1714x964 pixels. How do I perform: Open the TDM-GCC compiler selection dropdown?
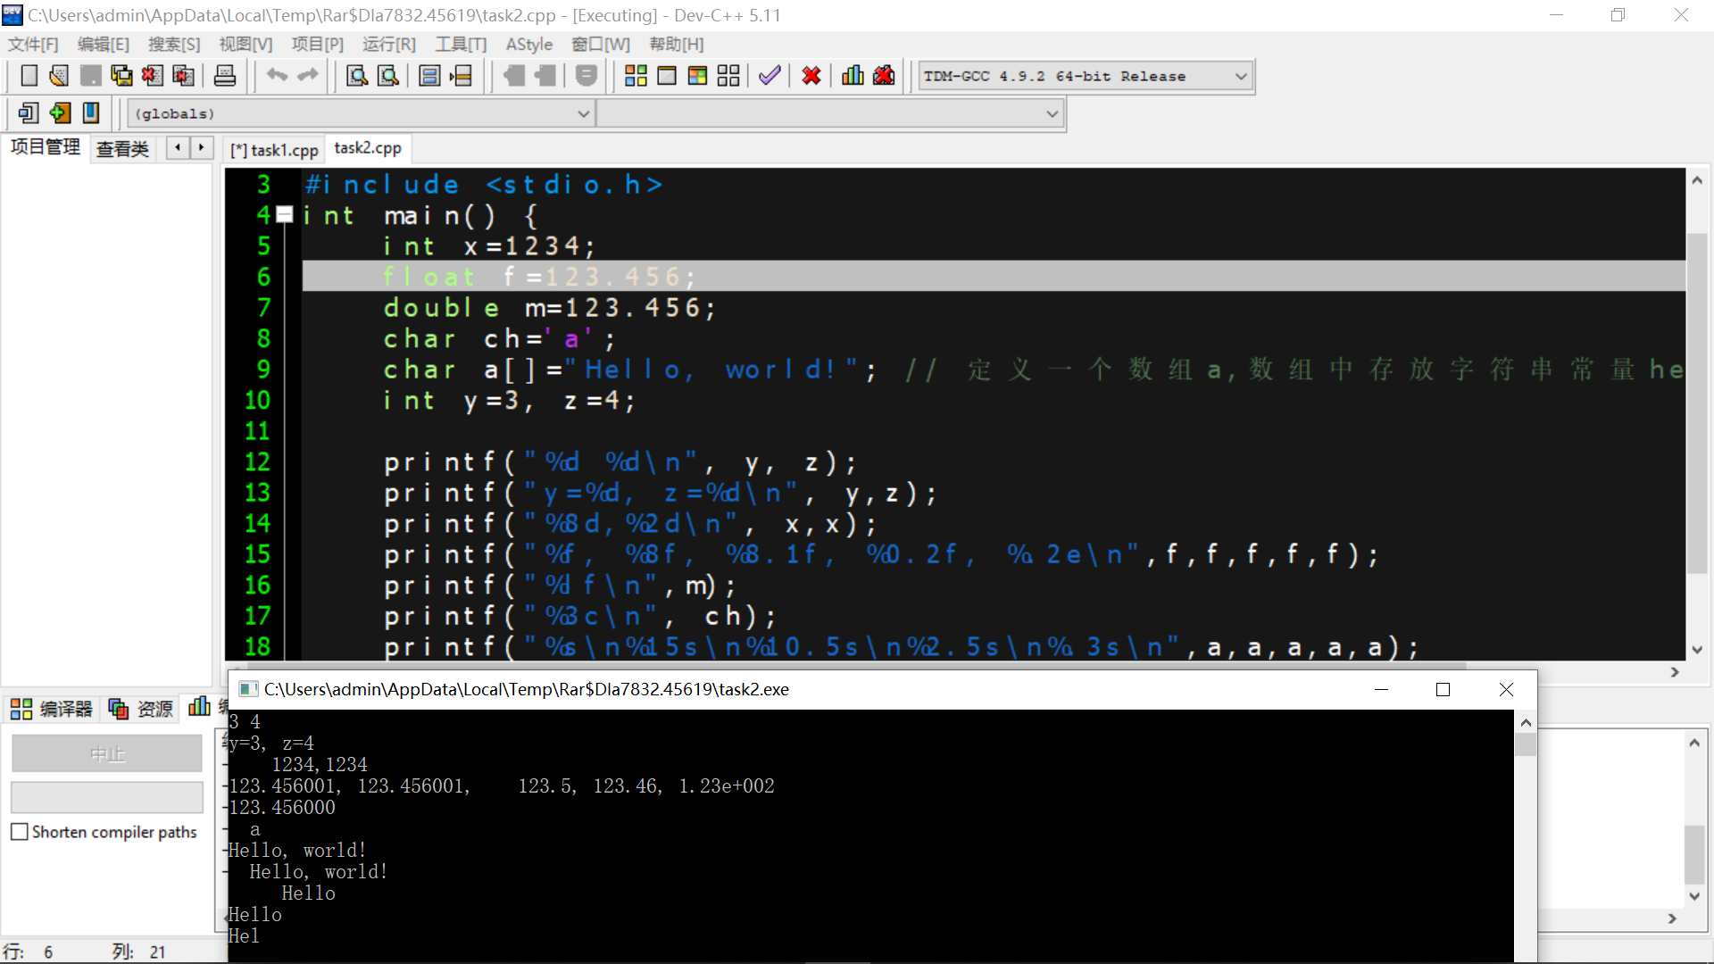1240,76
